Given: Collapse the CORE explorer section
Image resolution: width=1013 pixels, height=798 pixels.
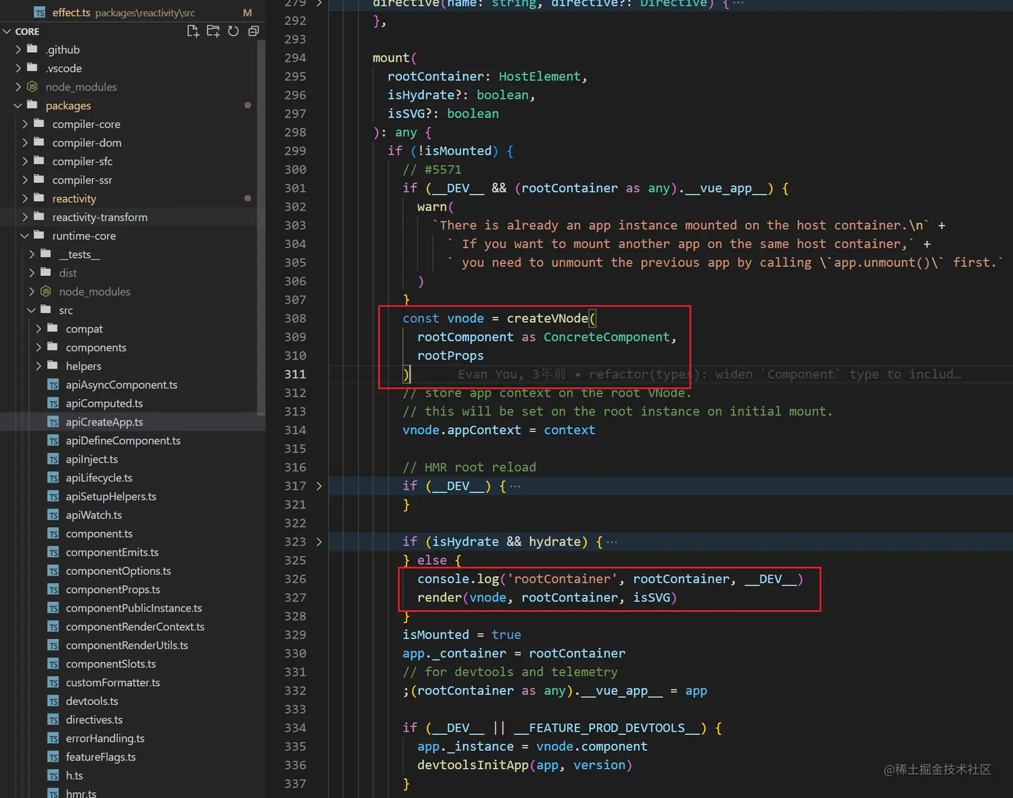Looking at the screenshot, I should (7, 31).
